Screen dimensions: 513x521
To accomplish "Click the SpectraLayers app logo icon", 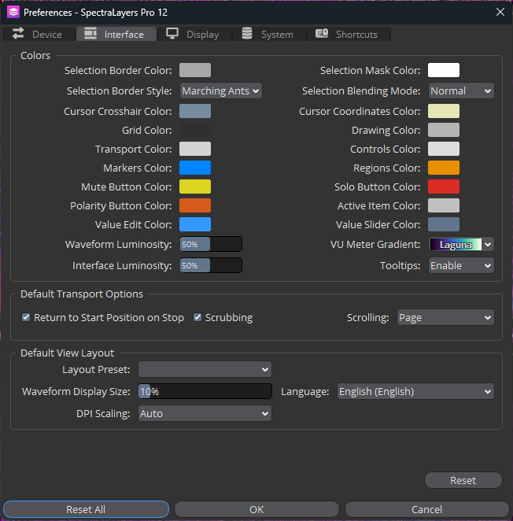I will pos(13,13).
